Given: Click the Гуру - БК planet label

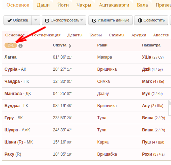Looking at the screenshot, I should tap(14, 118).
